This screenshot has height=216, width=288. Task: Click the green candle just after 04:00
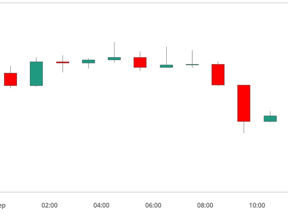coord(114,58)
